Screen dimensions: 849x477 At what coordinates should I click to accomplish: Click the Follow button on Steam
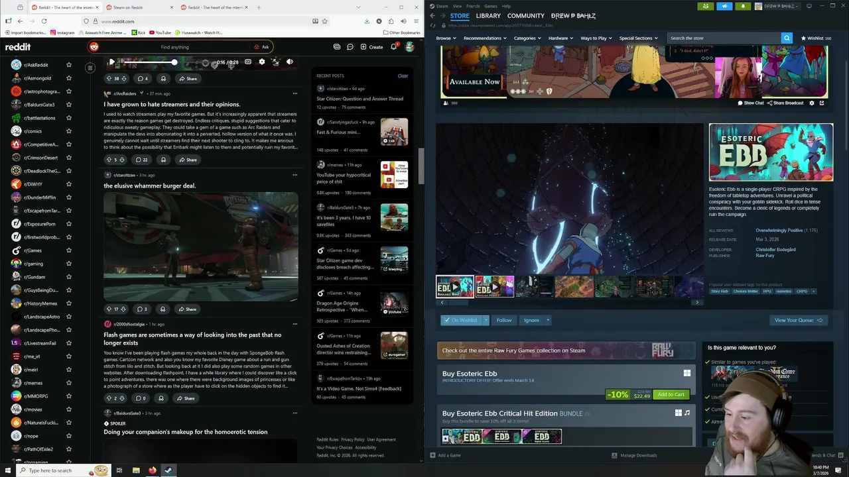[x=504, y=320]
